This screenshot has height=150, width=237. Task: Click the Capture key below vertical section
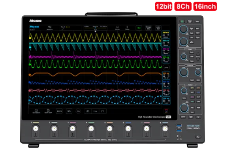(x=183, y=117)
